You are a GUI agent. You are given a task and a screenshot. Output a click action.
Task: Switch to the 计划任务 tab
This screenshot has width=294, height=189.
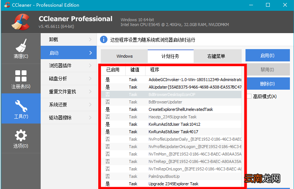pos(171,56)
